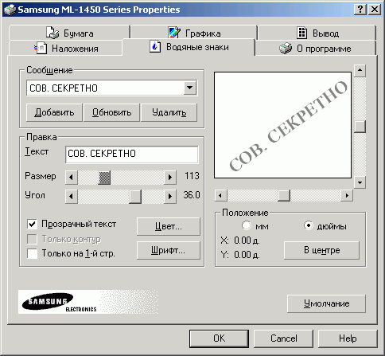
Task: Check Только на 1-й стр. checkbox
Action: pyautogui.click(x=32, y=253)
